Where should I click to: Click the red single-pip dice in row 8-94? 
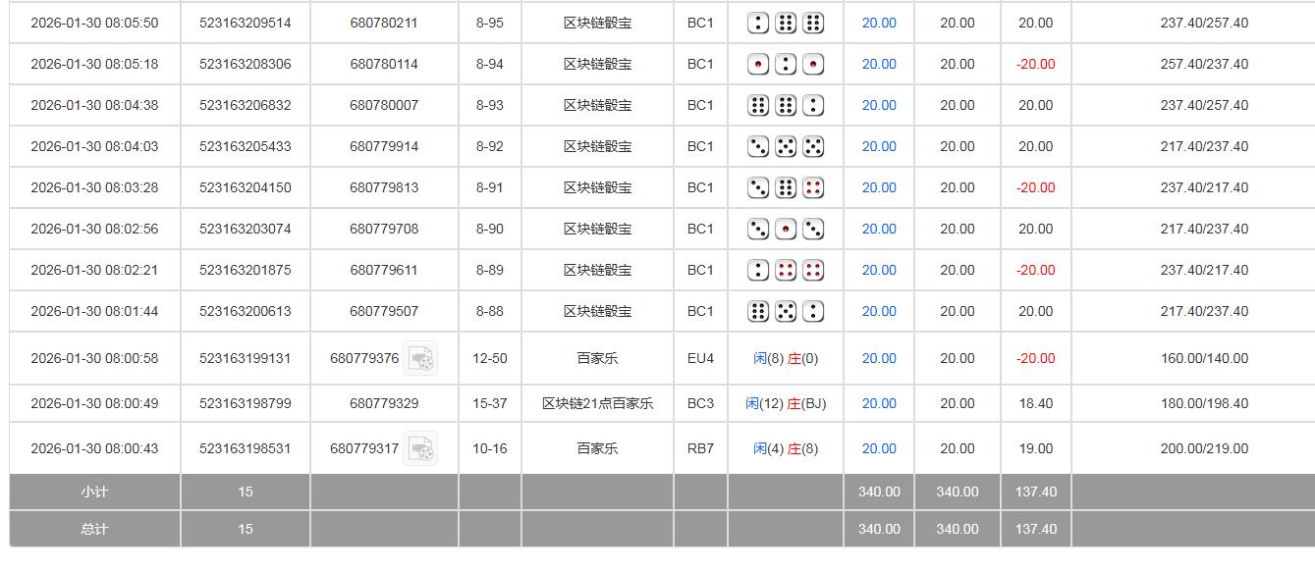757,64
